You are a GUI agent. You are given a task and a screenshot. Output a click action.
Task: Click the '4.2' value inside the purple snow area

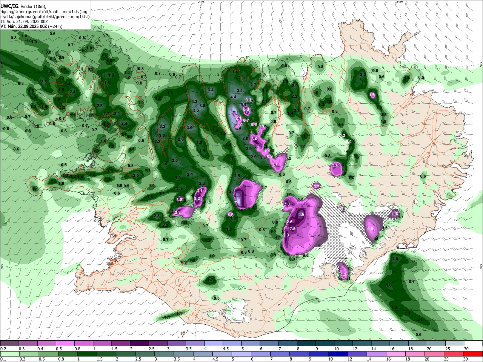point(237,201)
